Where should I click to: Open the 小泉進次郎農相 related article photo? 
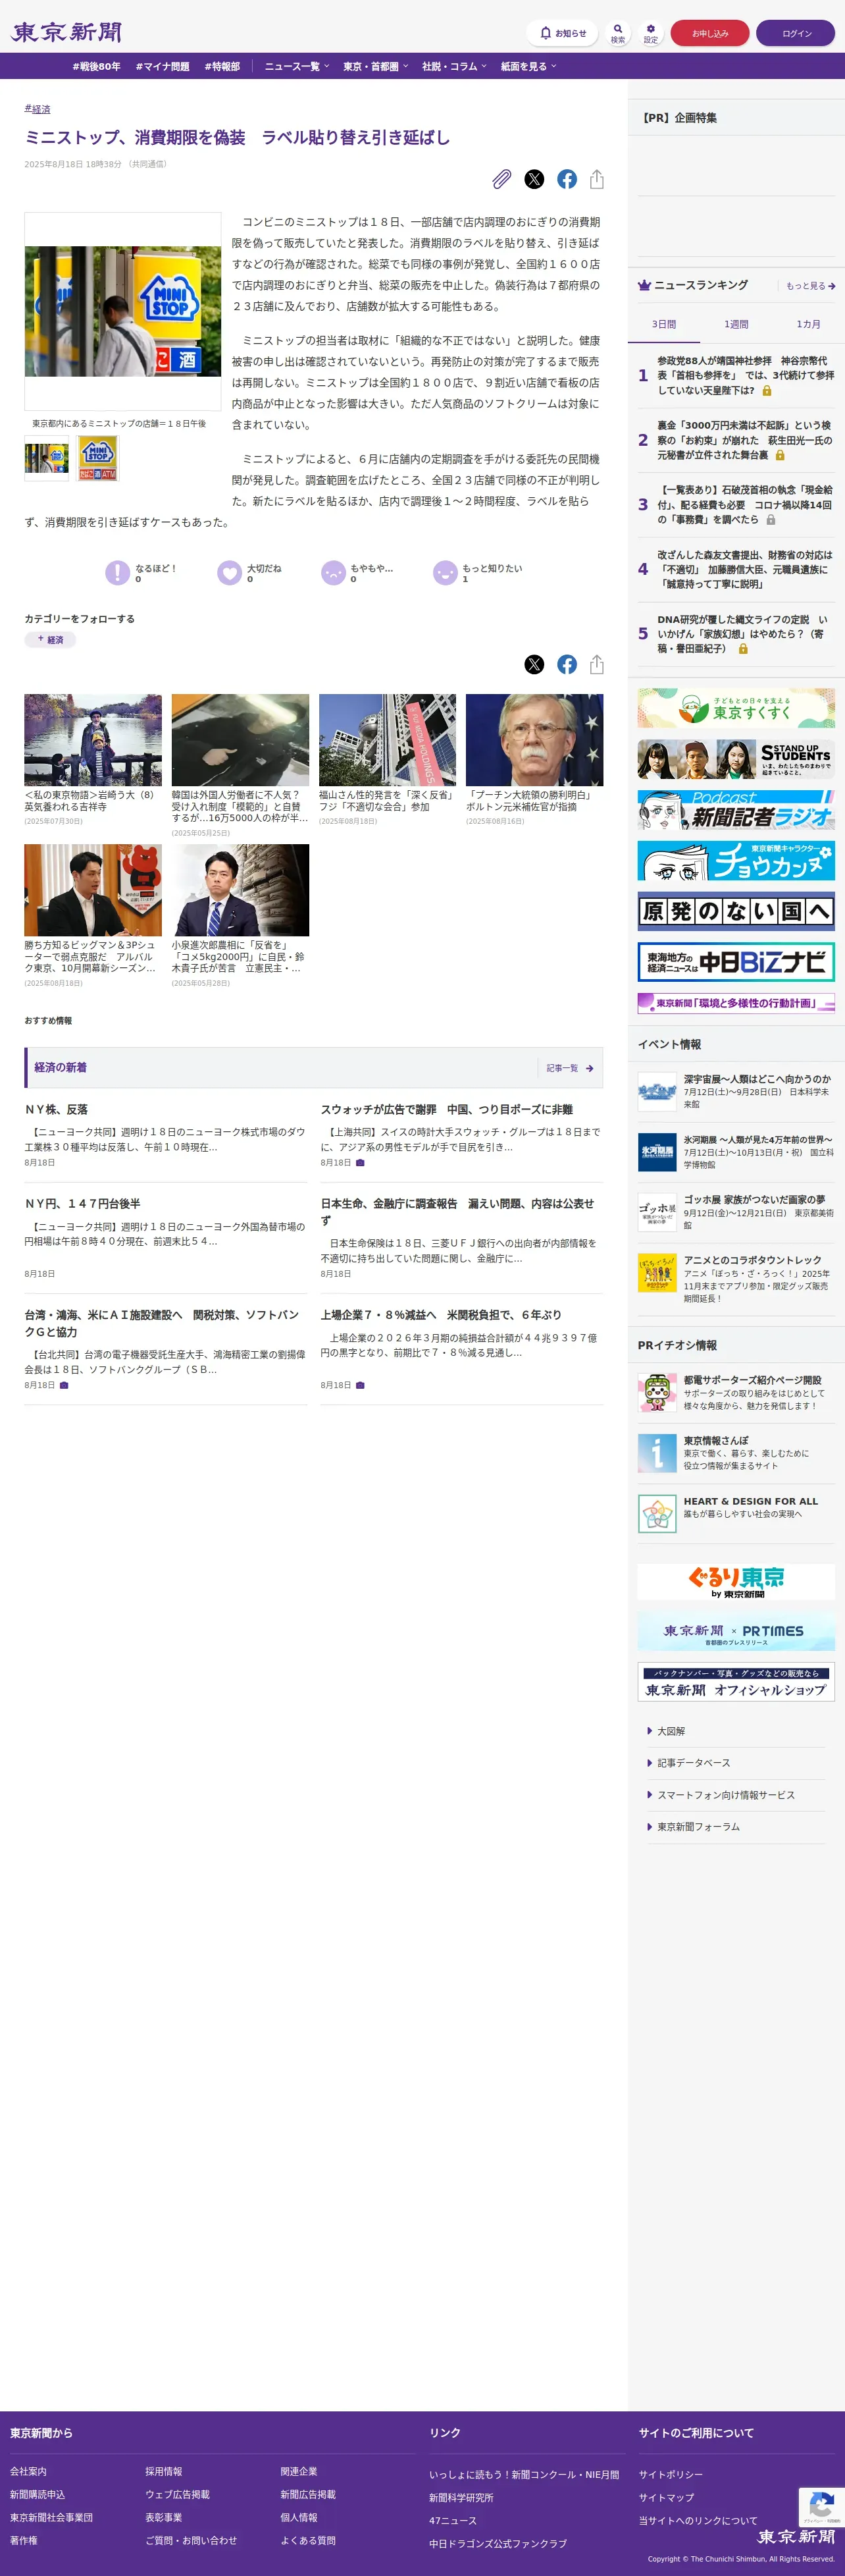(240, 890)
